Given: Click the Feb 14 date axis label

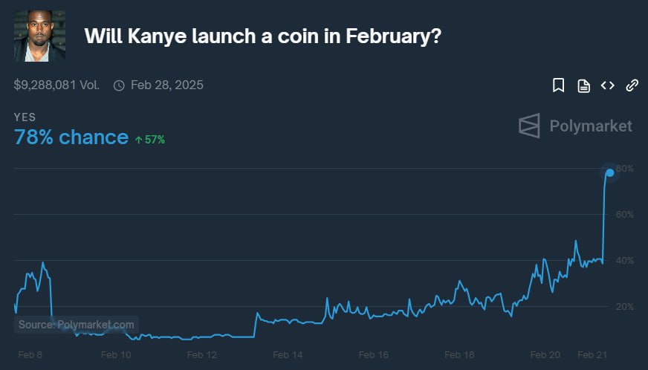Looking at the screenshot, I should point(288,355).
